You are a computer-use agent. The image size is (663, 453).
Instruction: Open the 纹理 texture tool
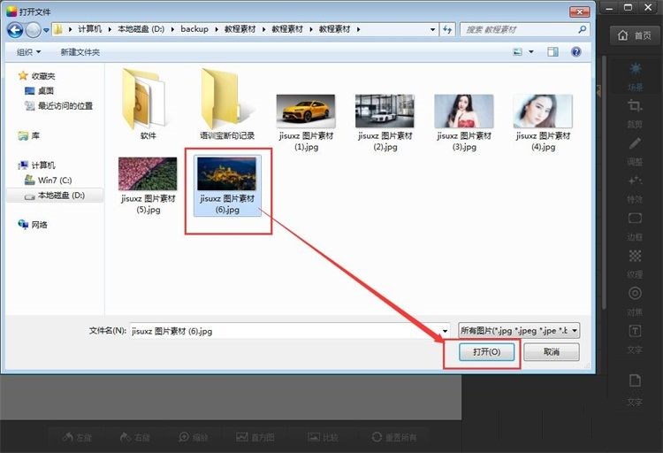(x=635, y=260)
